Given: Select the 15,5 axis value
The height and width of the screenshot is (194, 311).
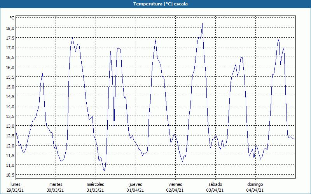Looking at the screenshot, I should click(x=10, y=77).
